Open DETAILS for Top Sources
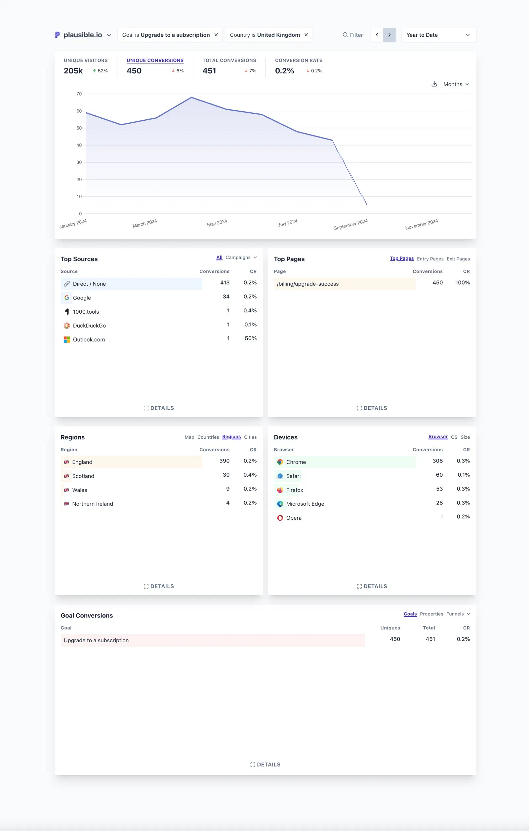The height and width of the screenshot is (831, 529). tap(159, 408)
